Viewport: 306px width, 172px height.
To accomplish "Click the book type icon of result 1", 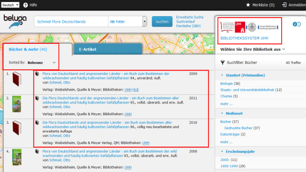I will point(37,74).
